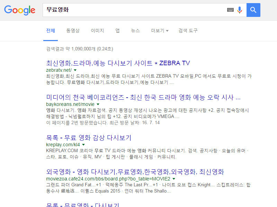Image resolution: width=277 pixels, height=207 pixels.
Task: Expand the arrow beside baykoreans.net/movie
Action: tap(98, 104)
